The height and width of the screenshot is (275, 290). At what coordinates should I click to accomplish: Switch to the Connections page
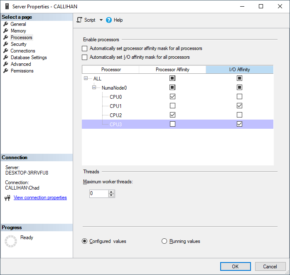coord(23,51)
